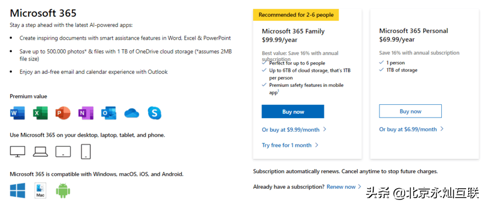Click the Windows logo icon
485x205 pixels.
pyautogui.click(x=17, y=190)
